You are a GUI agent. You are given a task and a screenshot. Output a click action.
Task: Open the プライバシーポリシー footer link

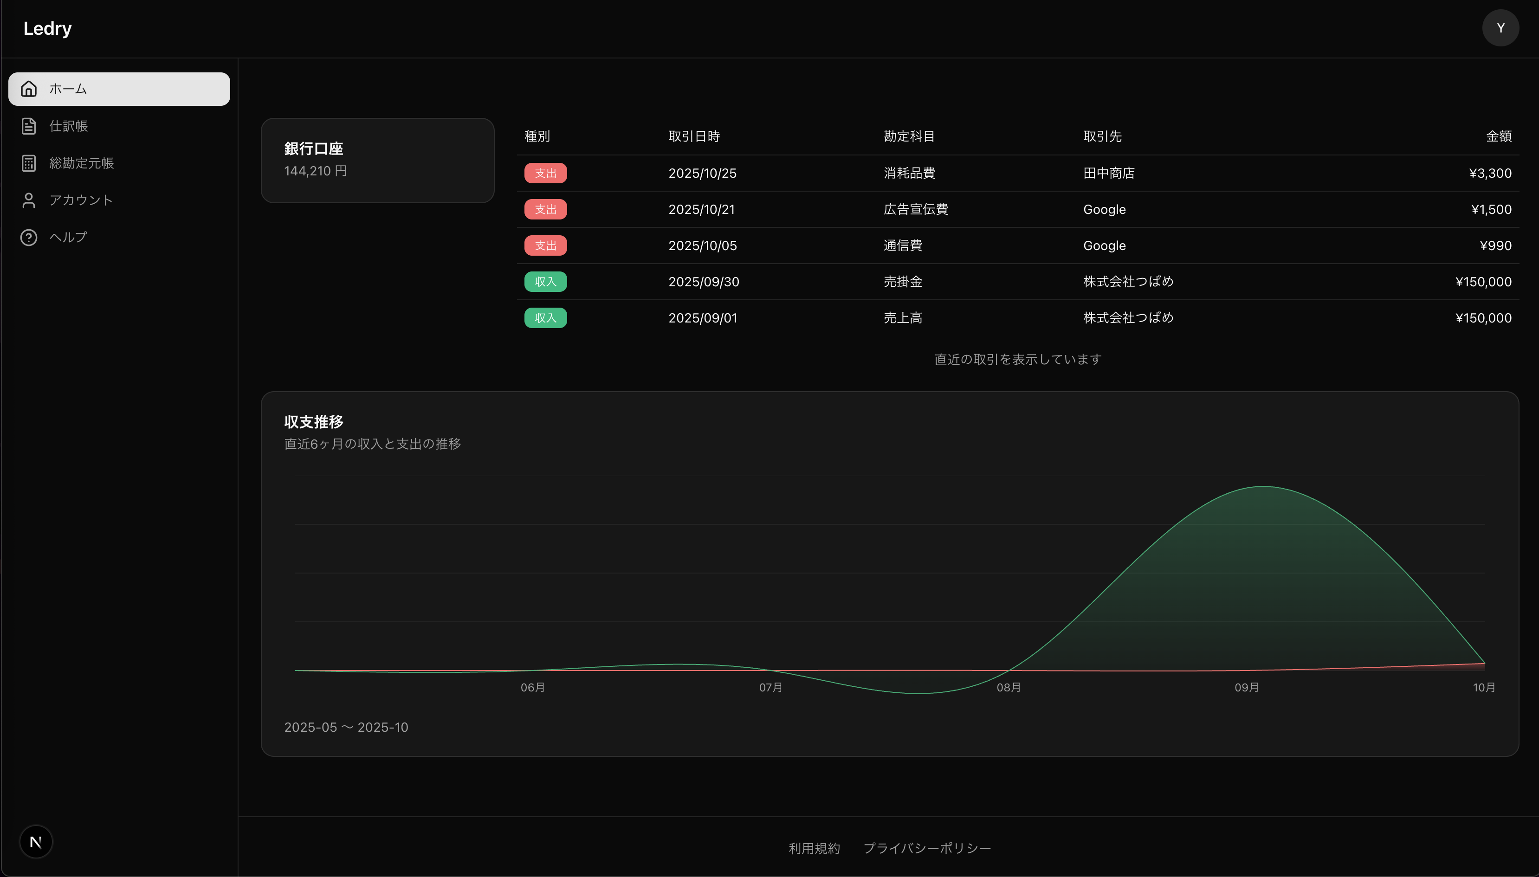click(x=927, y=848)
